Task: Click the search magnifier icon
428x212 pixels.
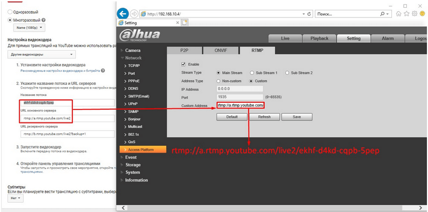Action: (x=383, y=13)
